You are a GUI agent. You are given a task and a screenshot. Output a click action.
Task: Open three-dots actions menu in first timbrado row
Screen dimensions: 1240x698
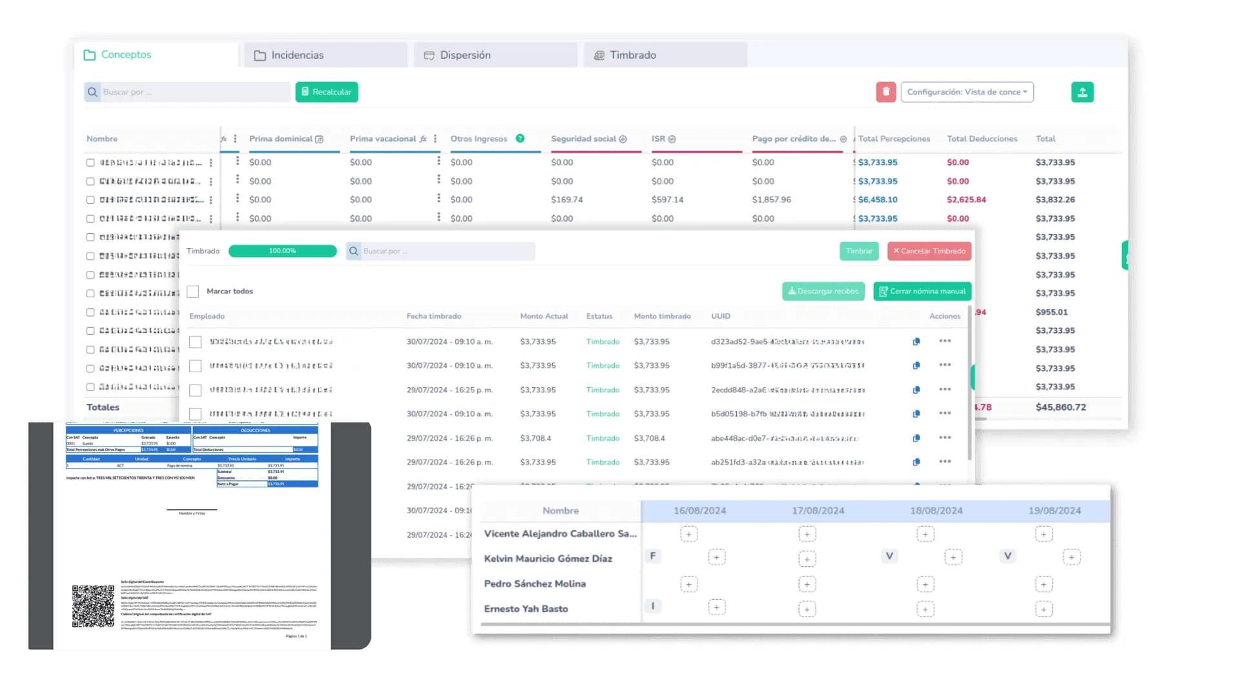[x=945, y=341]
